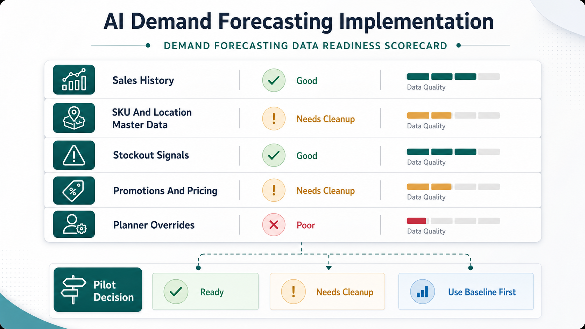Click the Stockout Signals data quality bar
585x329 pixels.
tap(453, 152)
